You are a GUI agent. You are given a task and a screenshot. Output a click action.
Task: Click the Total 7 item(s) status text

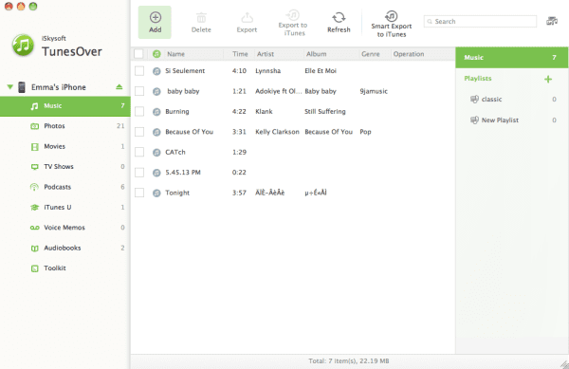pos(349,361)
